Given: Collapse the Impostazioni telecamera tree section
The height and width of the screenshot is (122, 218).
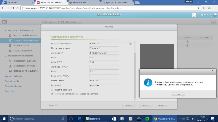Looking at the screenshot, I should [5, 30].
